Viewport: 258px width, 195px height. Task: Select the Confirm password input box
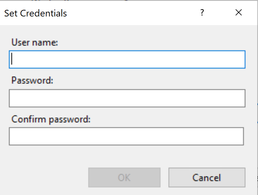126,136
